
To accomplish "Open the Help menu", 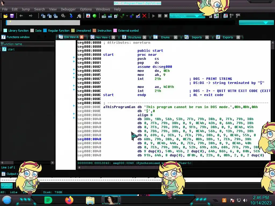I will (117, 9).
